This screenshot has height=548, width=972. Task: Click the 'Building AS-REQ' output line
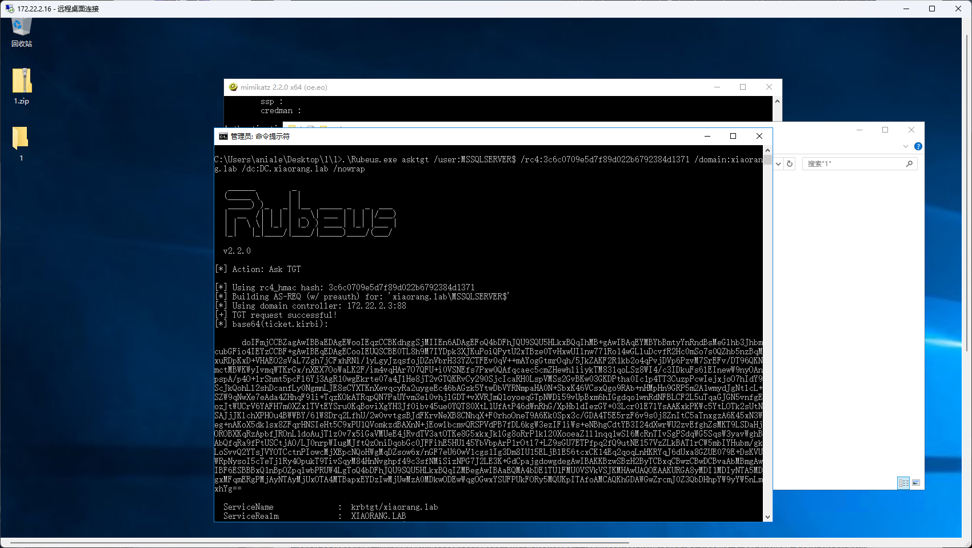click(362, 297)
